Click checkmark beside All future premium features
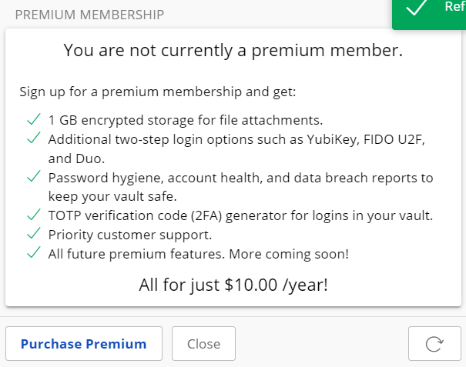This screenshot has height=367, width=466. pos(34,252)
